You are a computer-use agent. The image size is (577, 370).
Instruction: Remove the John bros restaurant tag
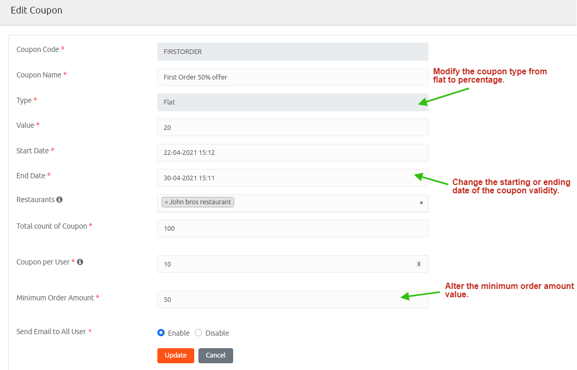[x=166, y=202]
